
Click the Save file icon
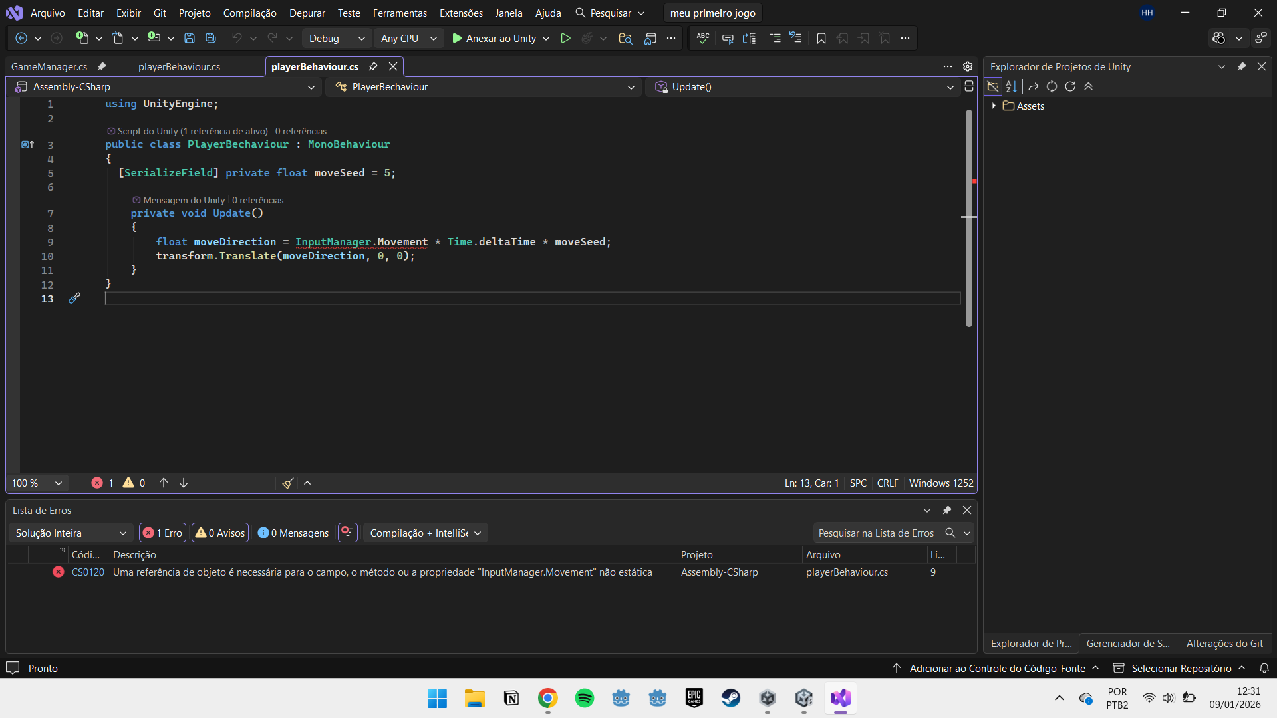[x=190, y=39]
